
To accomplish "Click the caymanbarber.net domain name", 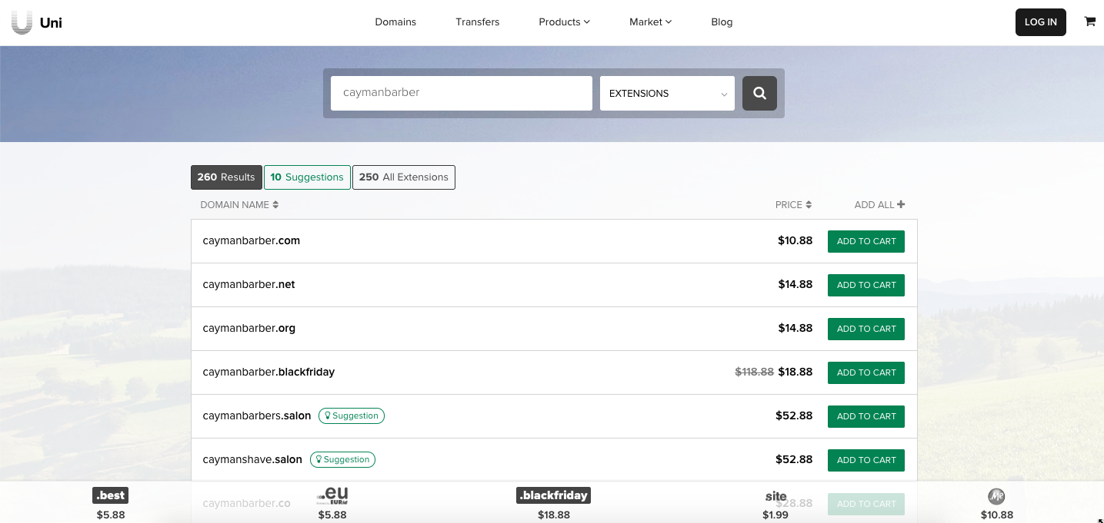I will (x=249, y=284).
